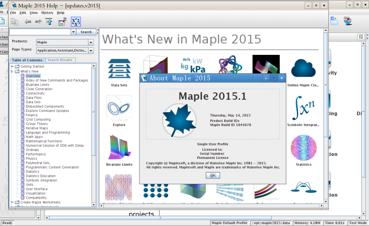Click the colorful knot feature icon
369x226 pixels.
[230, 64]
